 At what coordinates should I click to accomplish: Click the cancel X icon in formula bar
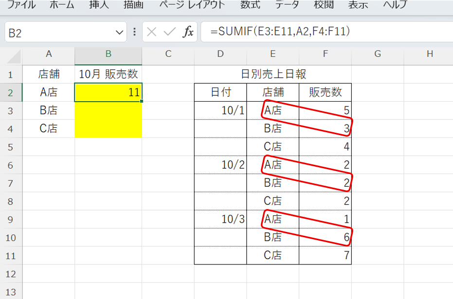pos(152,33)
